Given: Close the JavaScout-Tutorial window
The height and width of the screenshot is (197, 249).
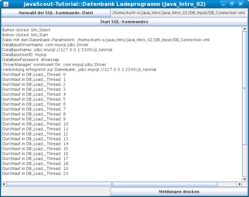Looking at the screenshot, I should coord(243,4).
